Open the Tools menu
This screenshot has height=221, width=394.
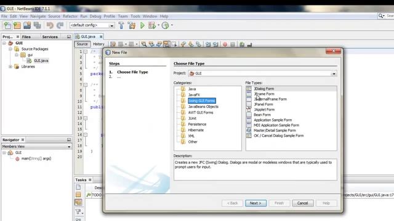[x=135, y=17]
